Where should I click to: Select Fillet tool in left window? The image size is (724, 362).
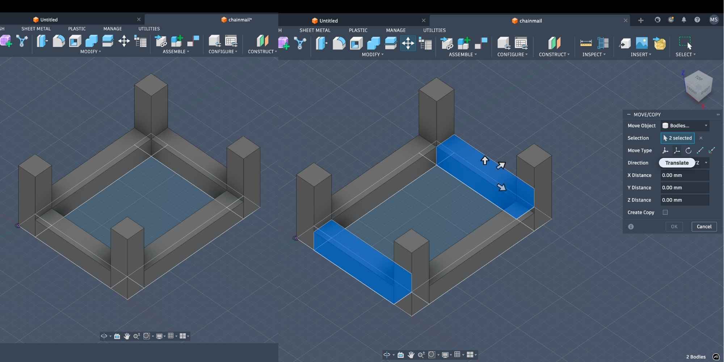[59, 41]
